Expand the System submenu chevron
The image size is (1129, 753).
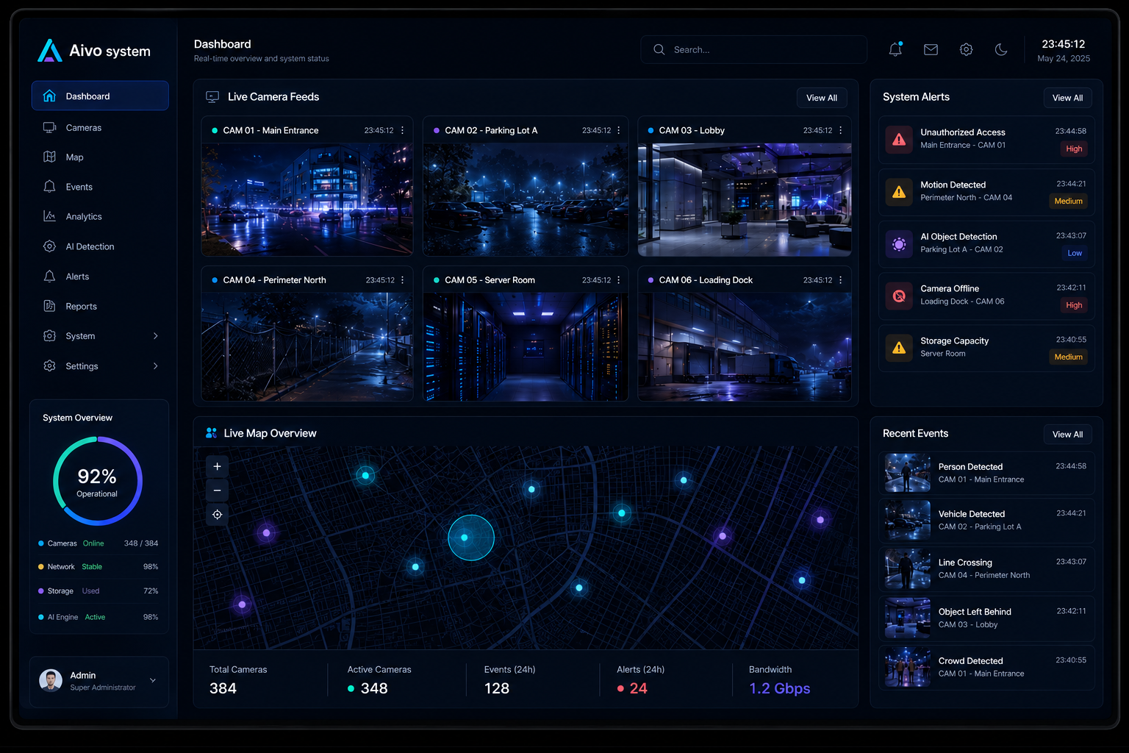pyautogui.click(x=155, y=336)
